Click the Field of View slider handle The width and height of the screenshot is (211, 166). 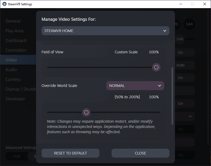click(x=156, y=67)
